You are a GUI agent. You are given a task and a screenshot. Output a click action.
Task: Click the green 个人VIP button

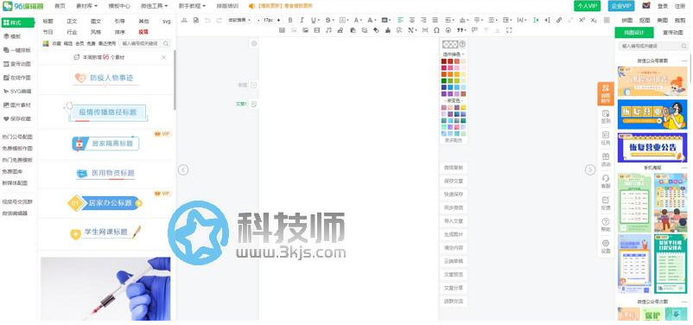[x=588, y=6]
